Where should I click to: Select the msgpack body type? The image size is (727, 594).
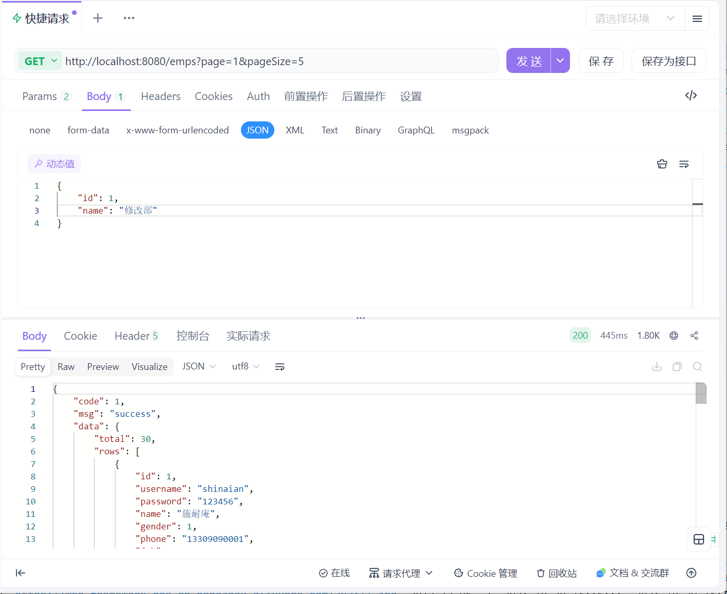[470, 130]
